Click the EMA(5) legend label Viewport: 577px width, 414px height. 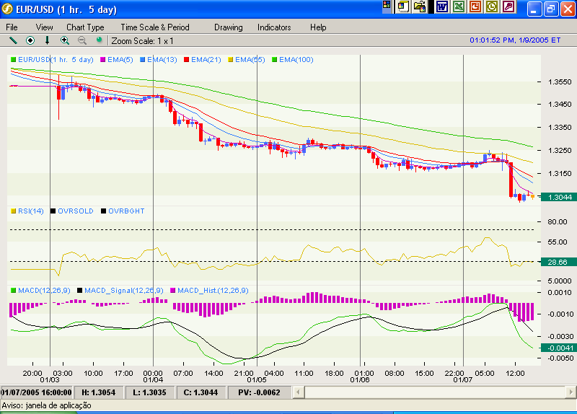pos(119,60)
